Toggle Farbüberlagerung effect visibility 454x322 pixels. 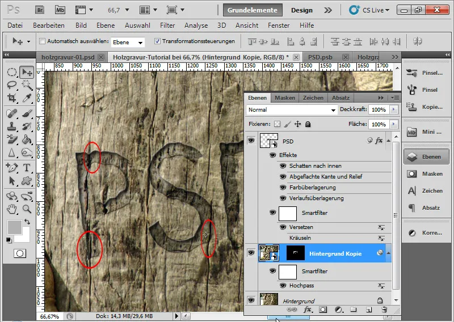tap(283, 188)
